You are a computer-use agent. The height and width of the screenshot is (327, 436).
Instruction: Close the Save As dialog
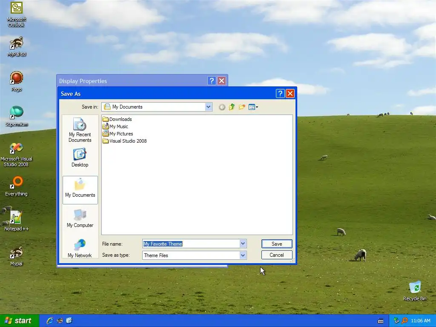coord(290,94)
